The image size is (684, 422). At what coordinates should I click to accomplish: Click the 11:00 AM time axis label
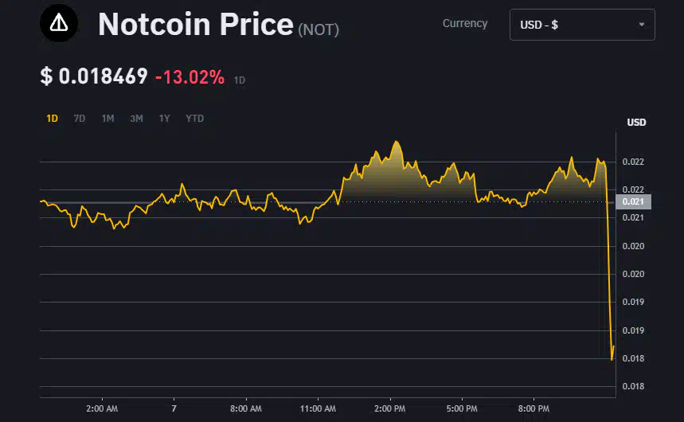pyautogui.click(x=318, y=409)
